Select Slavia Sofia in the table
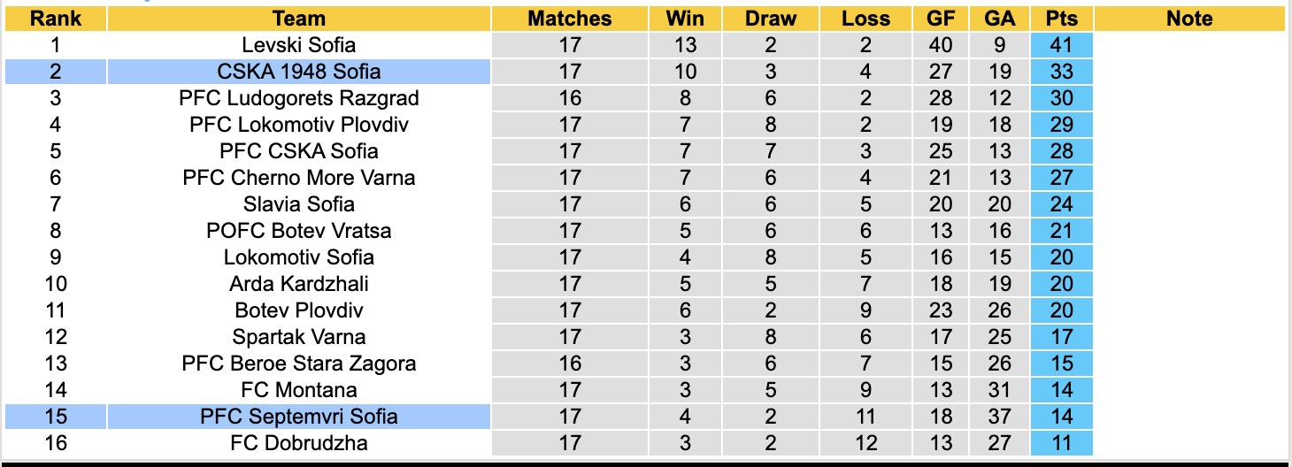This screenshot has height=467, width=1292. pyautogui.click(x=299, y=204)
